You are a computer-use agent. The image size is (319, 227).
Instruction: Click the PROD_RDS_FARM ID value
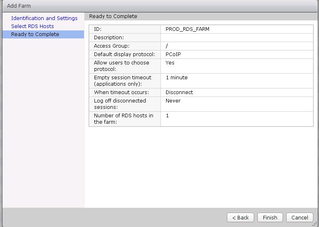coord(187,29)
